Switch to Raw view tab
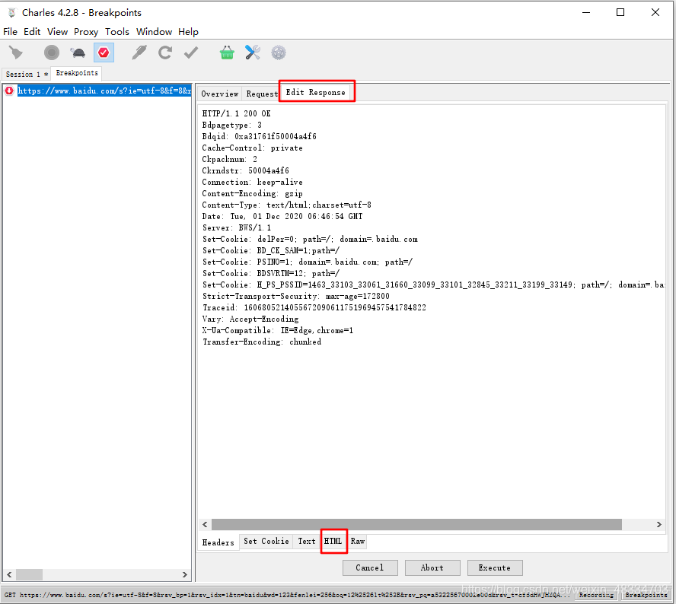676x604 pixels. [357, 541]
